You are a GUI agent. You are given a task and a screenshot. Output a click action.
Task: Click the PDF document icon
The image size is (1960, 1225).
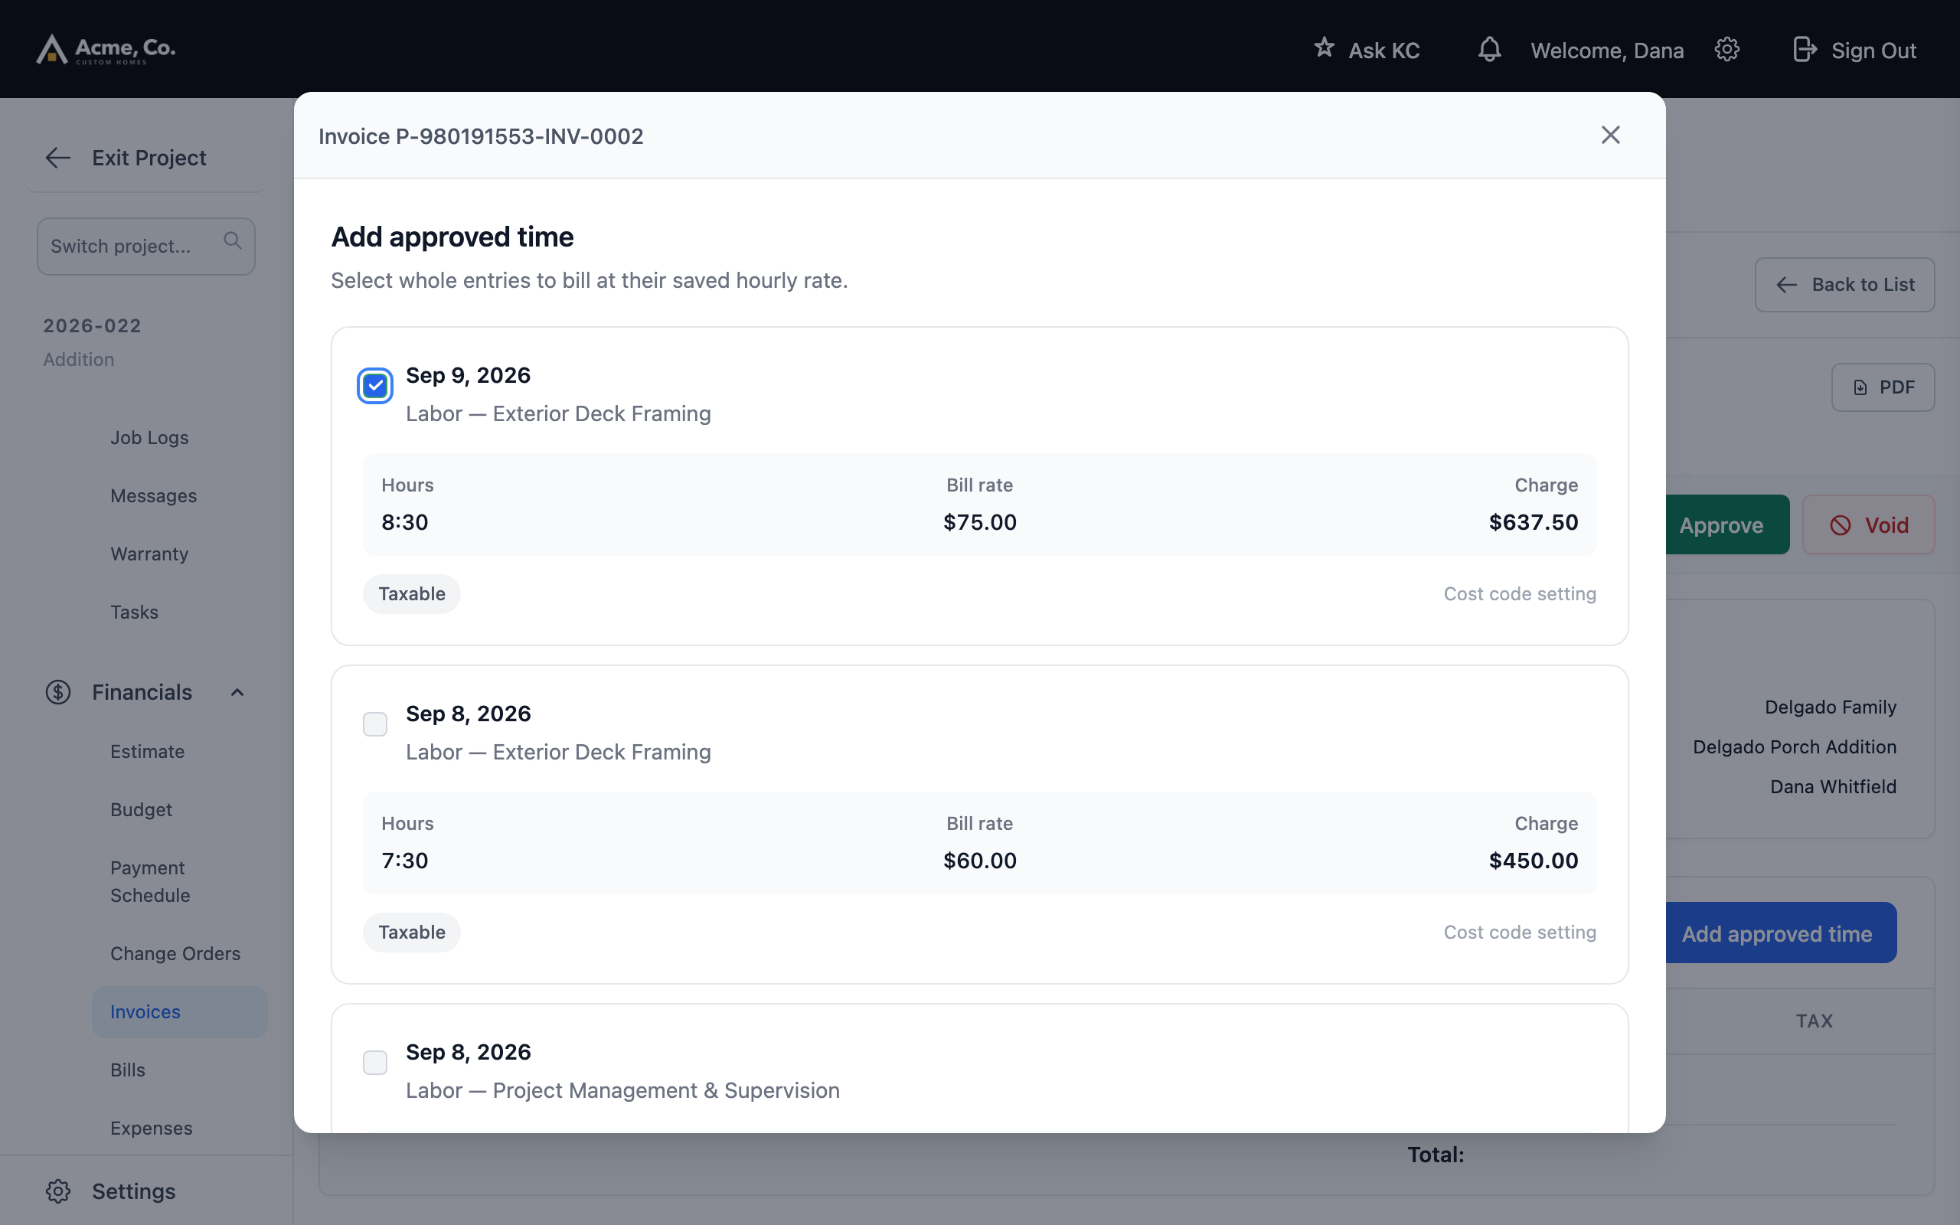point(1860,387)
